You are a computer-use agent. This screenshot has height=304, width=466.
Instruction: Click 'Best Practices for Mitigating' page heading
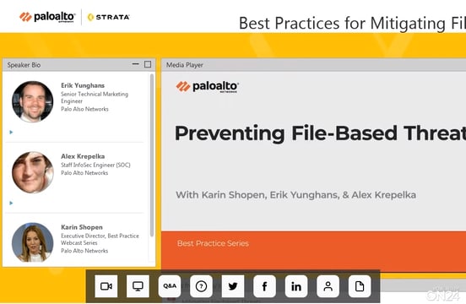[x=352, y=23]
